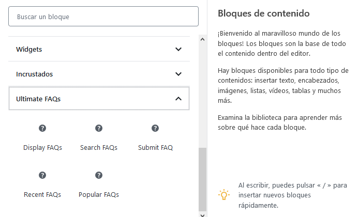Click the block list scrollbar thumb
This screenshot has height=217, width=359.
[x=202, y=179]
